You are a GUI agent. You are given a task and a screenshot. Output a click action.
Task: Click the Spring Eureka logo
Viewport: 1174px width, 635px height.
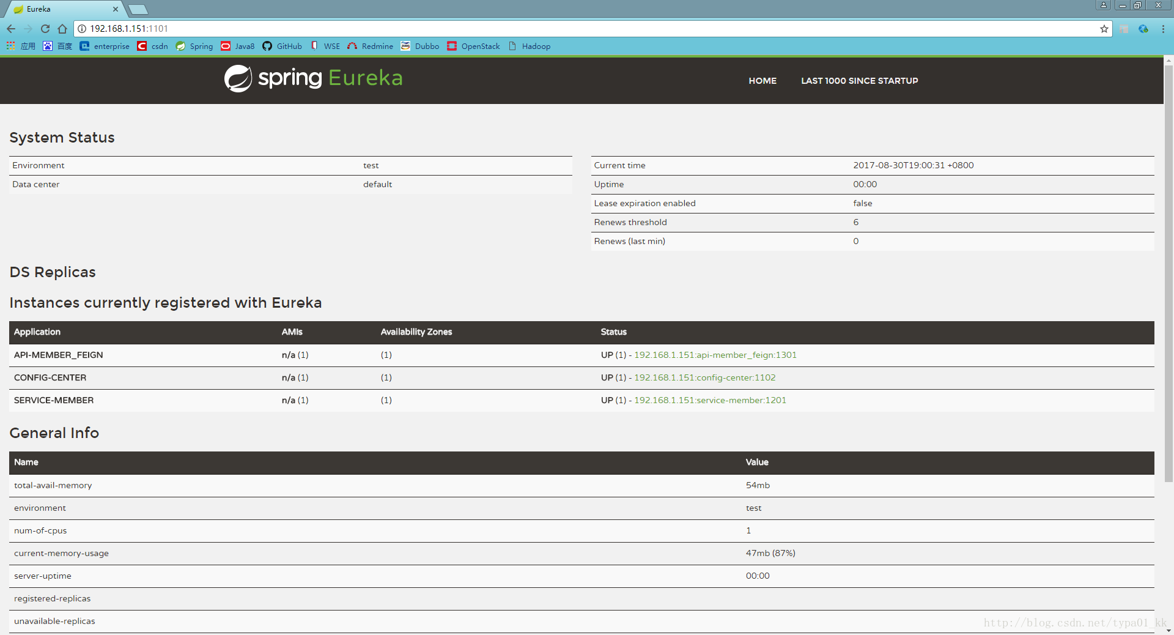tap(313, 78)
